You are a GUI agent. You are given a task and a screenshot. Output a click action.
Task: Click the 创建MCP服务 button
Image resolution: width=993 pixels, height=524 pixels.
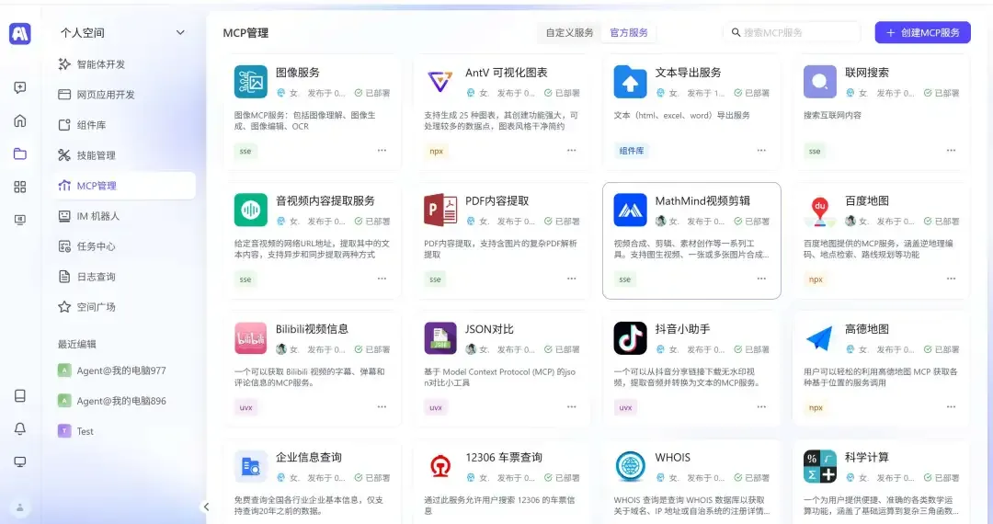(922, 32)
